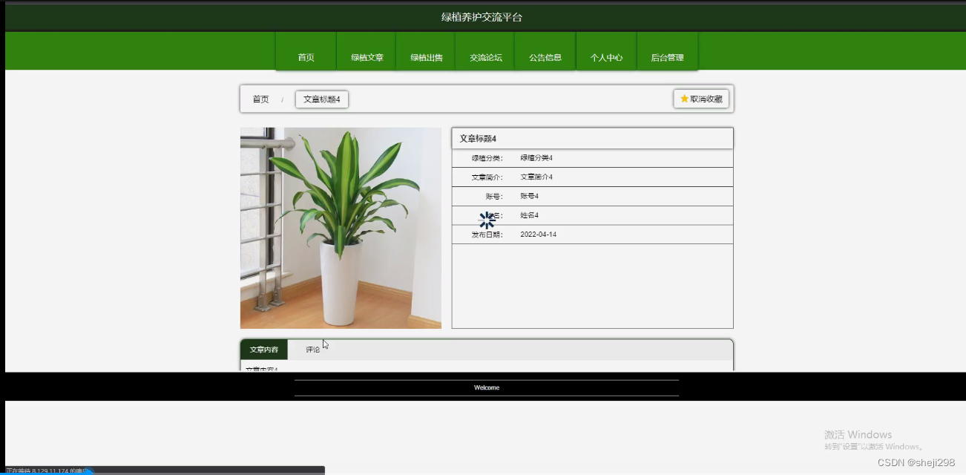
Task: Open the 交流论坛 section
Action: point(484,56)
